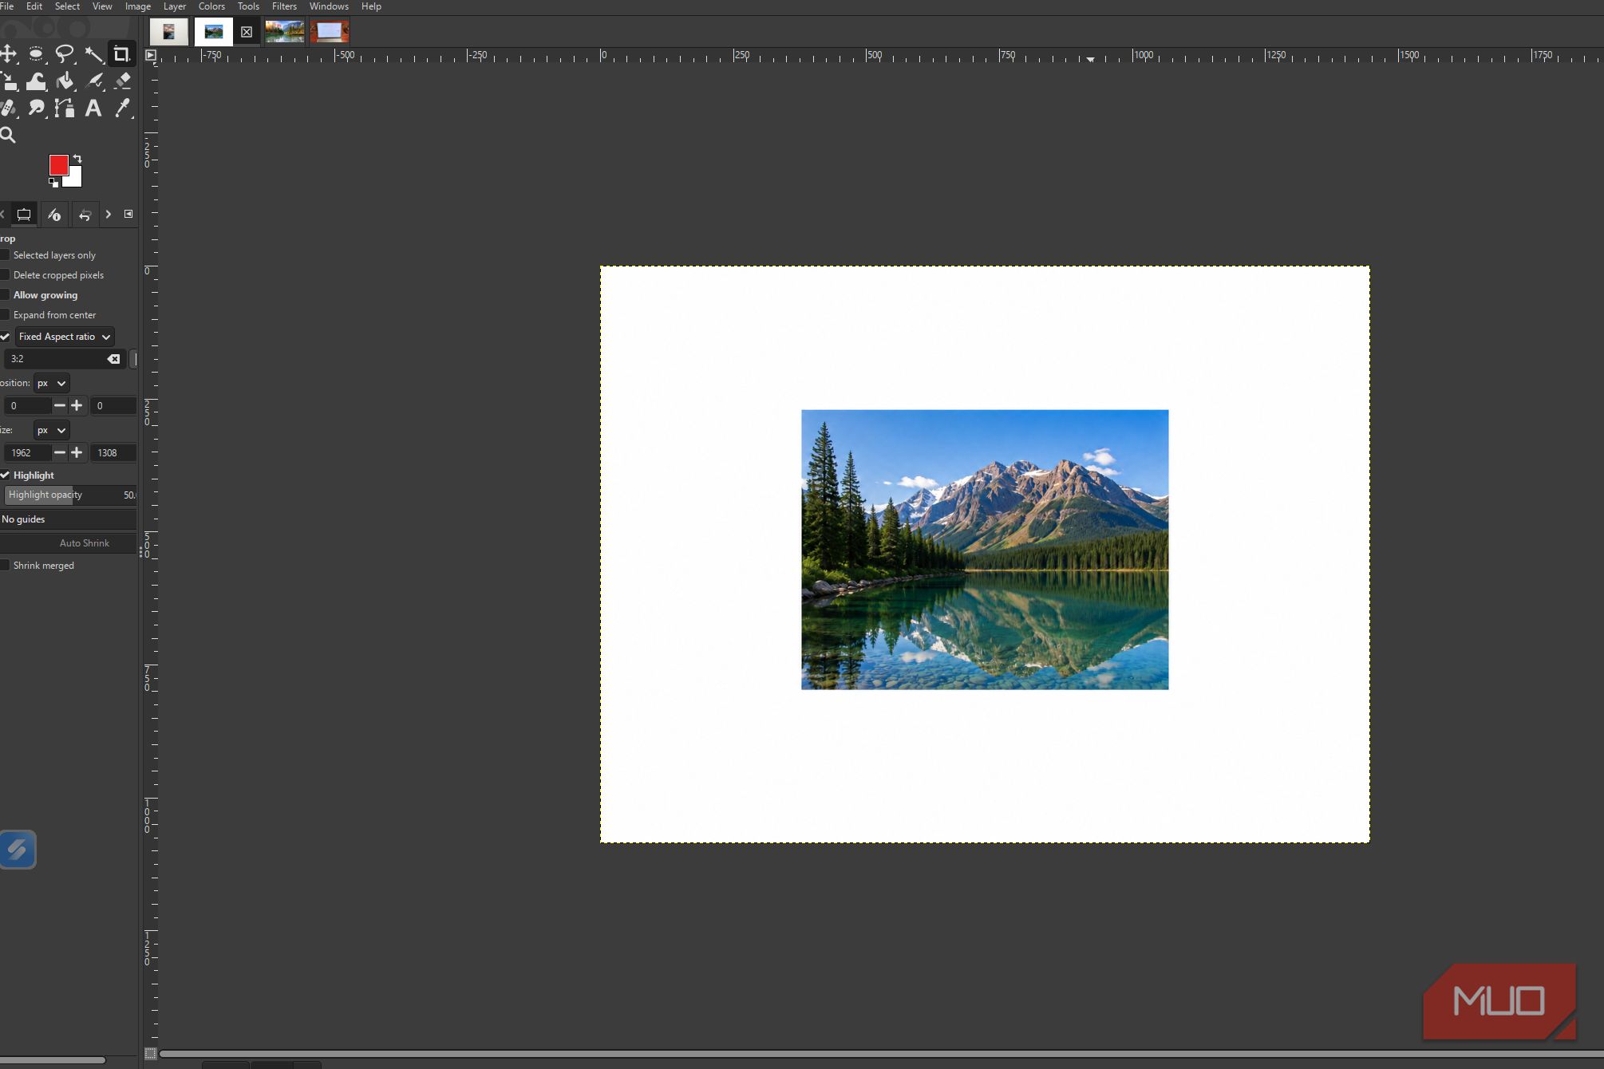Decrease the position X value
This screenshot has width=1604, height=1069.
(59, 406)
